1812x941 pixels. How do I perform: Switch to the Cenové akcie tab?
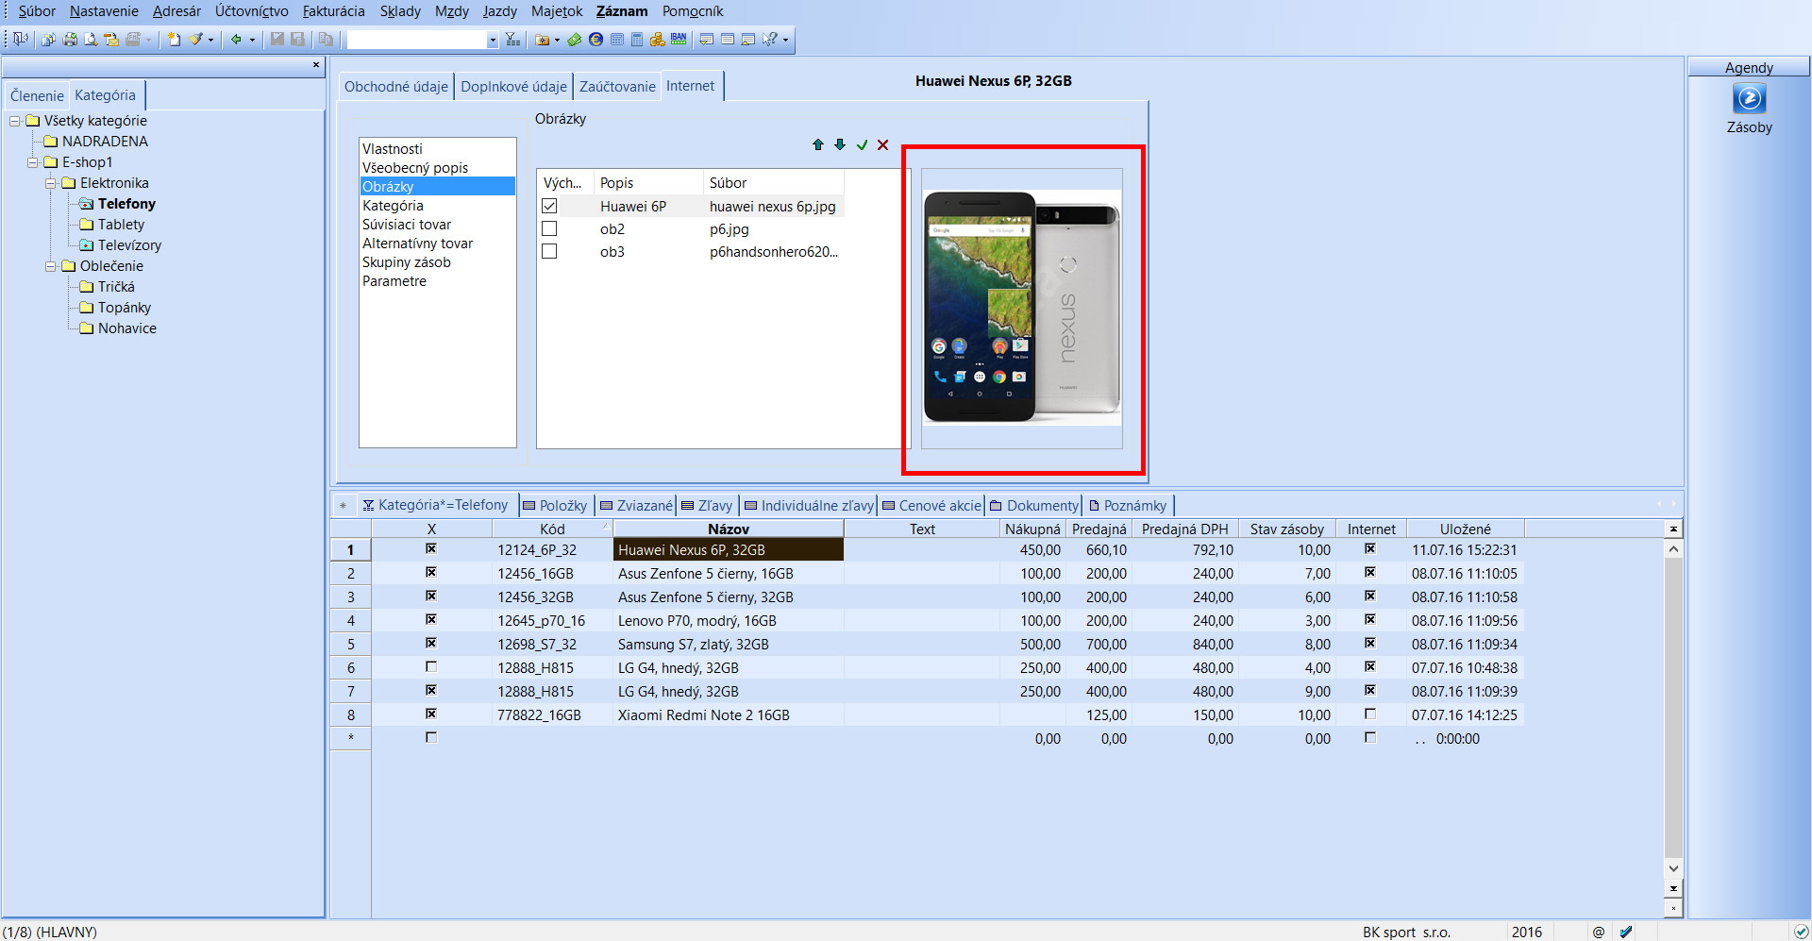click(x=932, y=505)
